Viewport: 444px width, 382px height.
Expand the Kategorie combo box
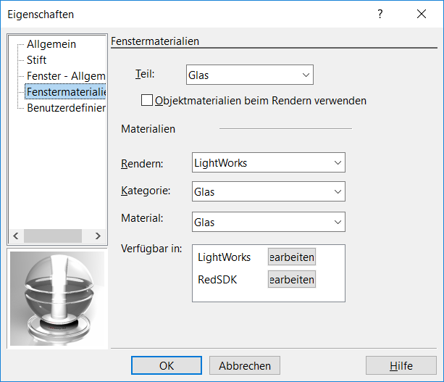tap(269, 191)
